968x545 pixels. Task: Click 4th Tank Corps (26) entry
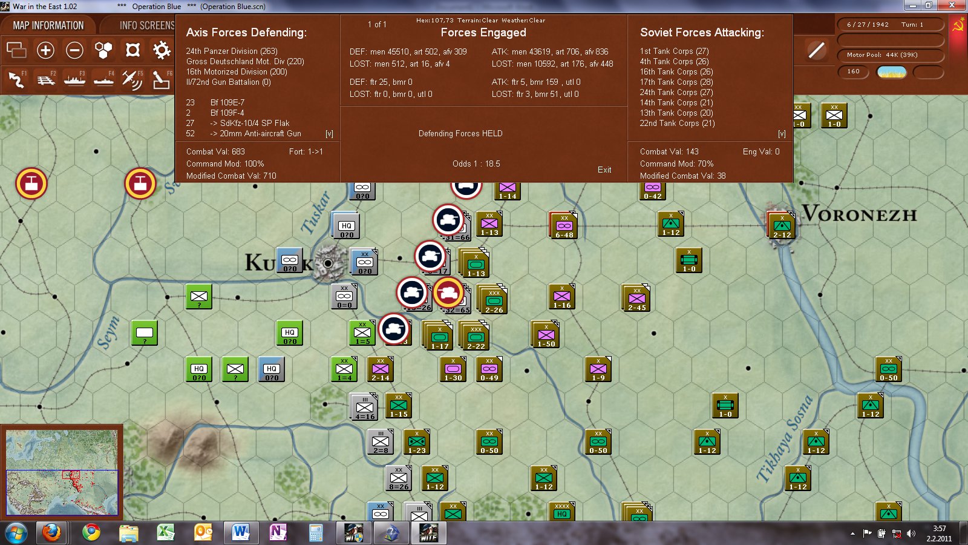(x=674, y=61)
